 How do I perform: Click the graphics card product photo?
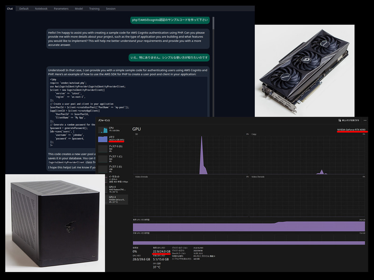click(305, 71)
